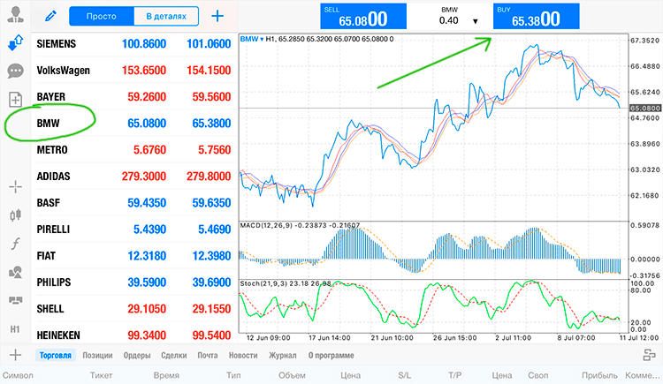Image resolution: width=663 pixels, height=384 pixels.
Task: Switch to the Просто view mode
Action: click(102, 16)
